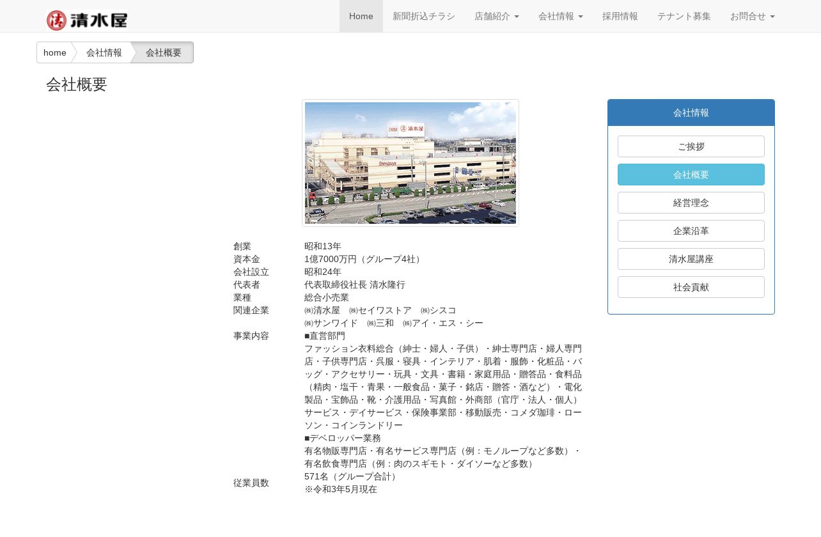
Task: Open 清水屋講座 in the sidebar
Action: pyautogui.click(x=691, y=259)
